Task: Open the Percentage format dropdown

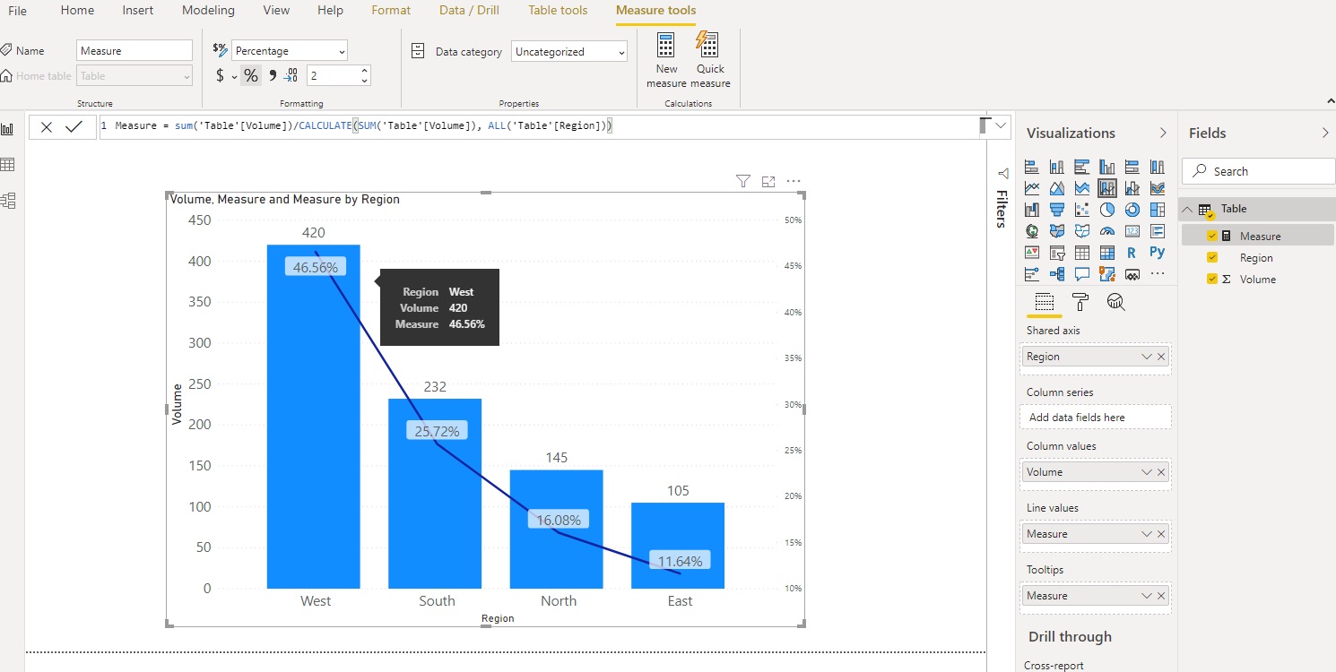Action: click(x=289, y=51)
